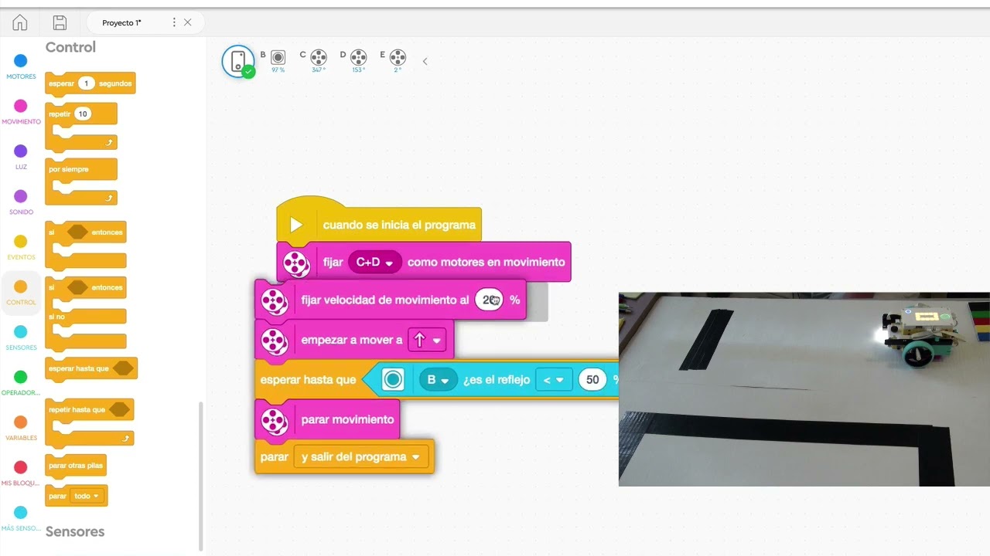Image resolution: width=990 pixels, height=556 pixels.
Task: Click the play icon on start block
Action: 295,225
